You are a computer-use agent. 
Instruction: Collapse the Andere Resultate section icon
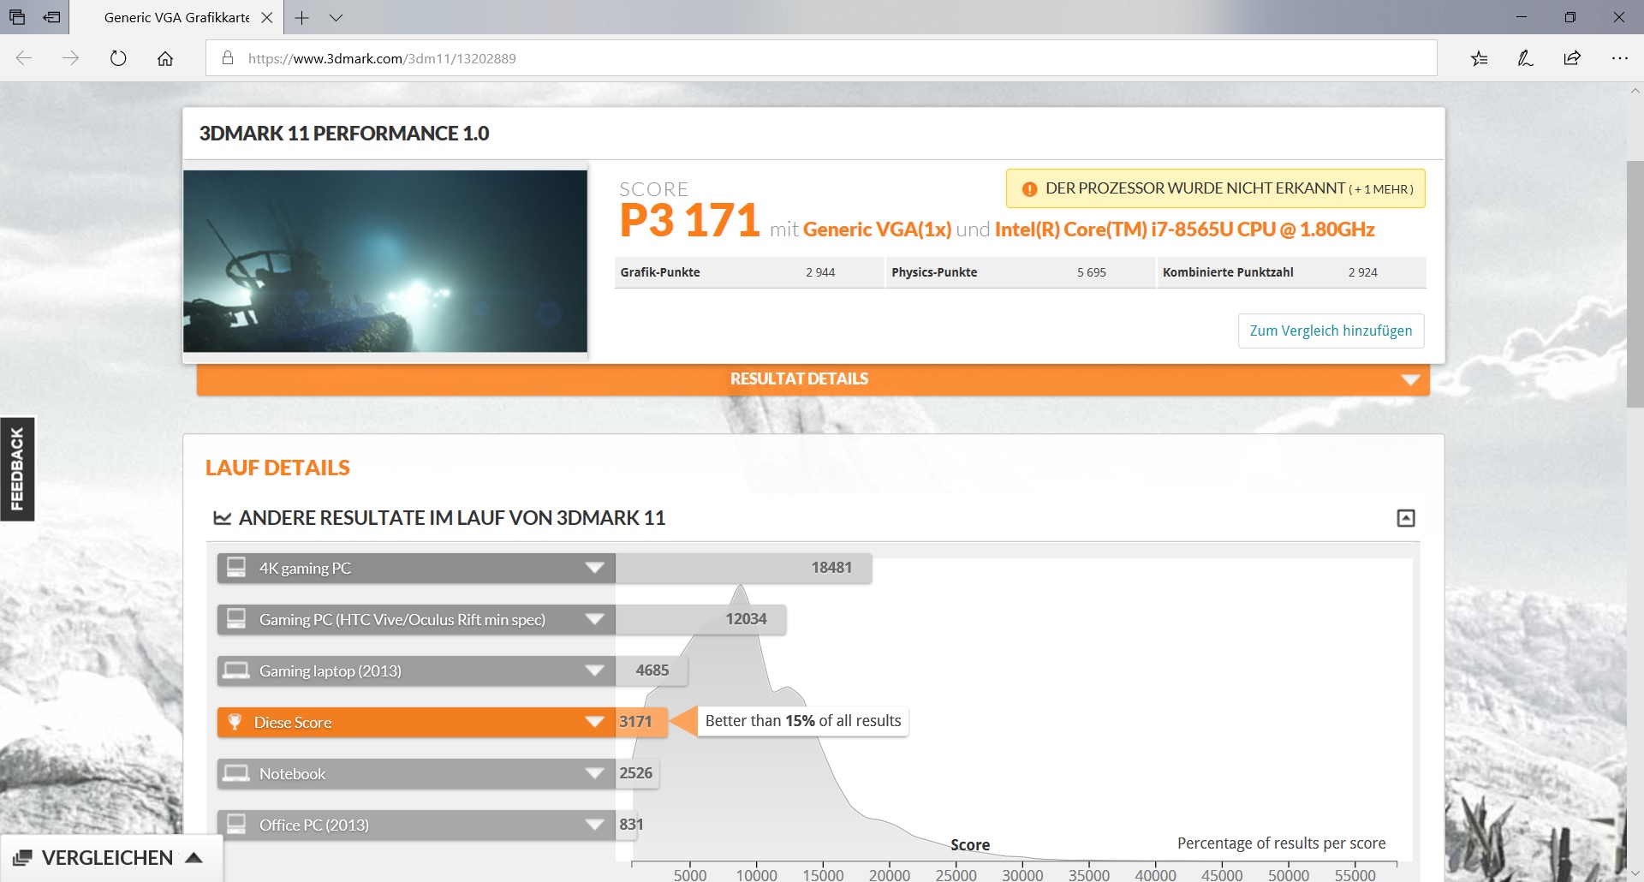pyautogui.click(x=1405, y=518)
